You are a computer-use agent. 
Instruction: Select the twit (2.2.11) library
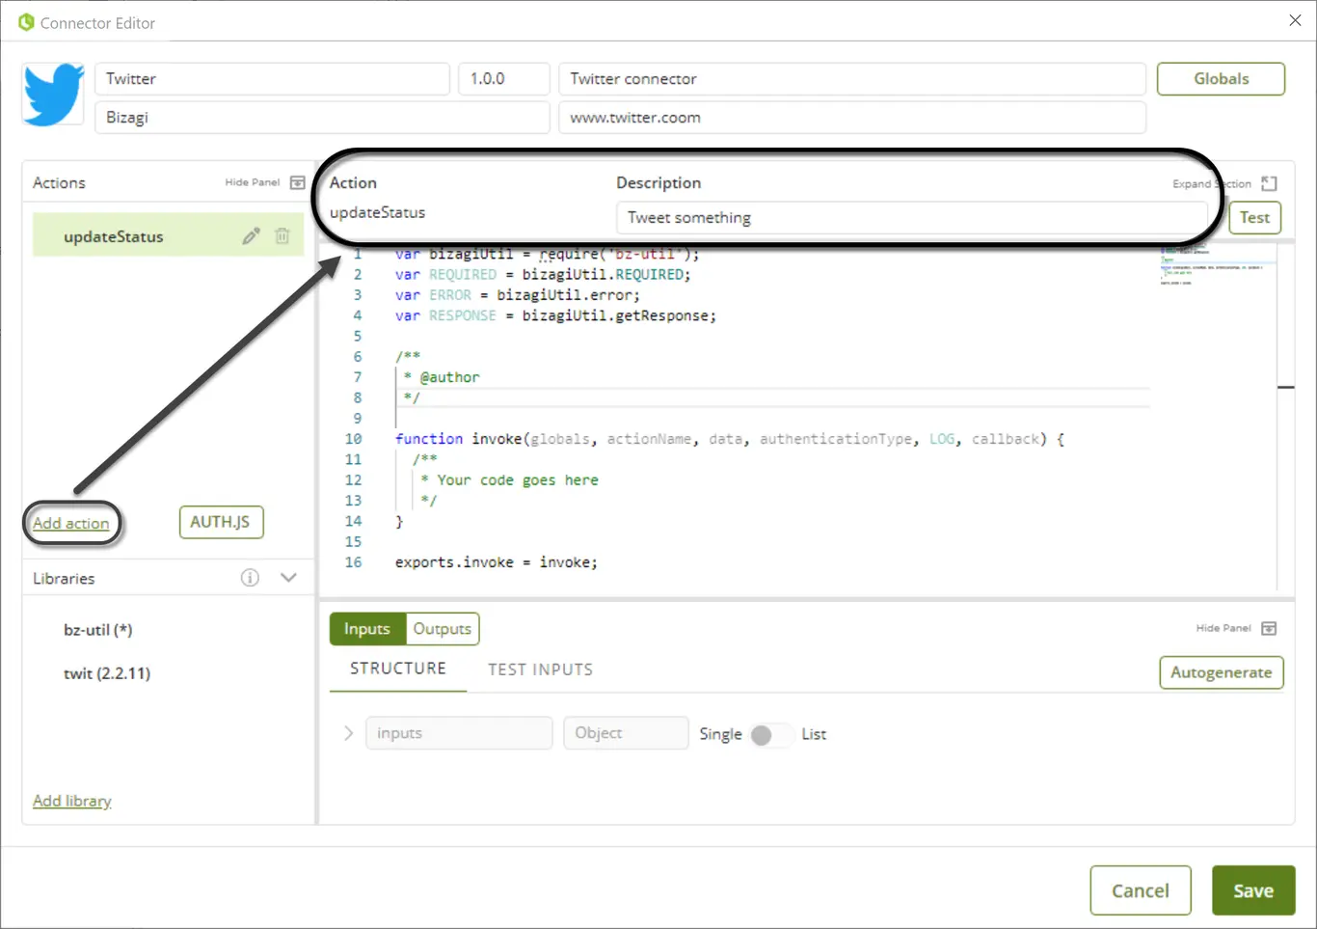pyautogui.click(x=107, y=673)
